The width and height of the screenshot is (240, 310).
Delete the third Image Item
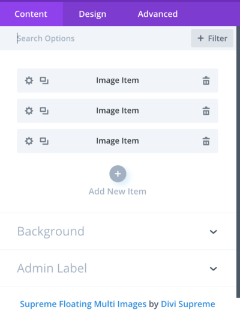[206, 141]
